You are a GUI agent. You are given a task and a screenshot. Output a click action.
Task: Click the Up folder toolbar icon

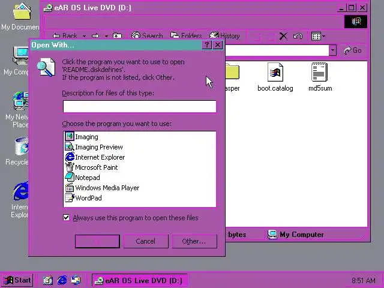(x=117, y=36)
